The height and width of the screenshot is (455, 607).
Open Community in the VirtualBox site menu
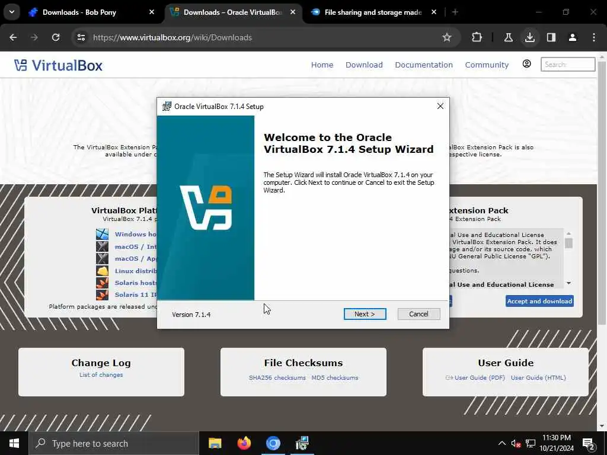click(487, 65)
